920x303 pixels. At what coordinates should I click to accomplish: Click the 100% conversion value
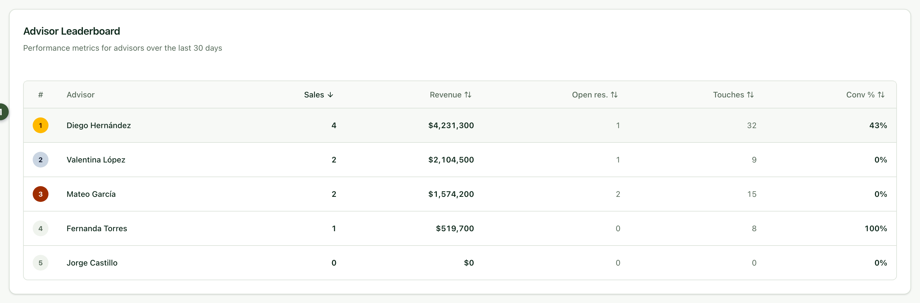(875, 228)
